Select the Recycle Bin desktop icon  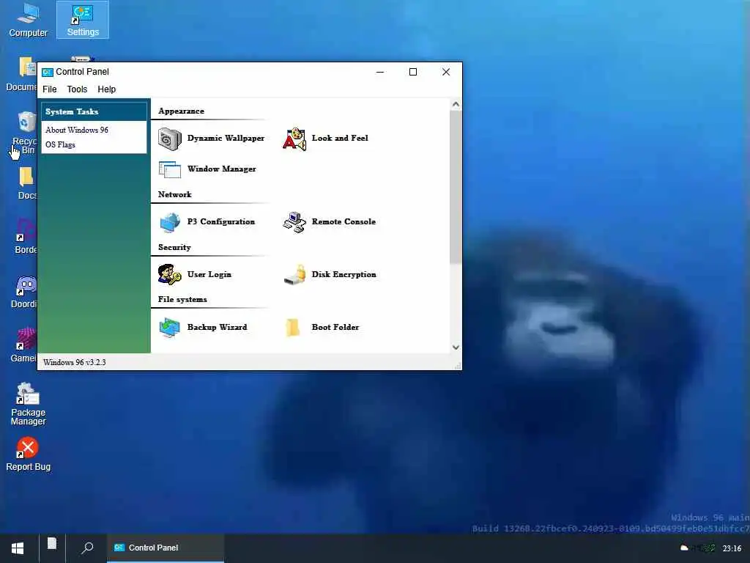25,133
